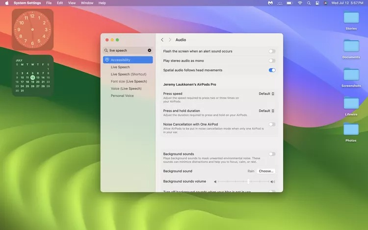Enable Noise Cancellation with One AirPod
The height and width of the screenshot is (230, 368).
pyautogui.click(x=272, y=124)
